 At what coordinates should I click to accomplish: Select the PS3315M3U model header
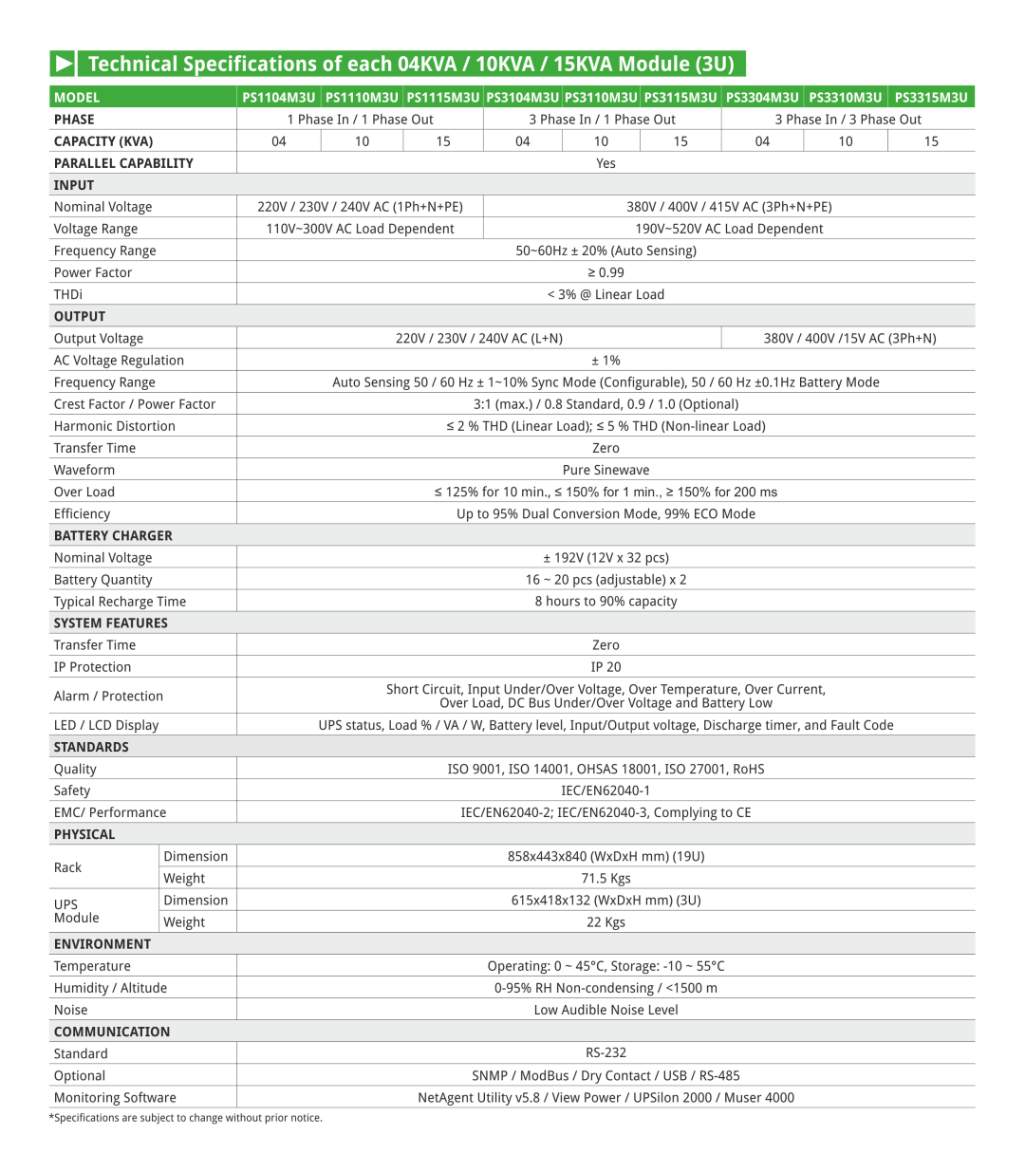931,98
